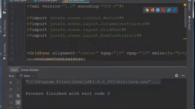Click the GridPane import line
Viewport: 195px width, 109px height.
(x=76, y=30)
